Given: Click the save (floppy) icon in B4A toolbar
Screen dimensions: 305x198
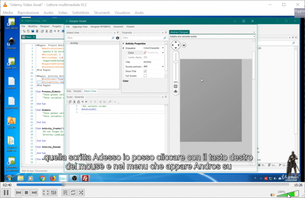Looking at the screenshot, I should click(33, 31).
